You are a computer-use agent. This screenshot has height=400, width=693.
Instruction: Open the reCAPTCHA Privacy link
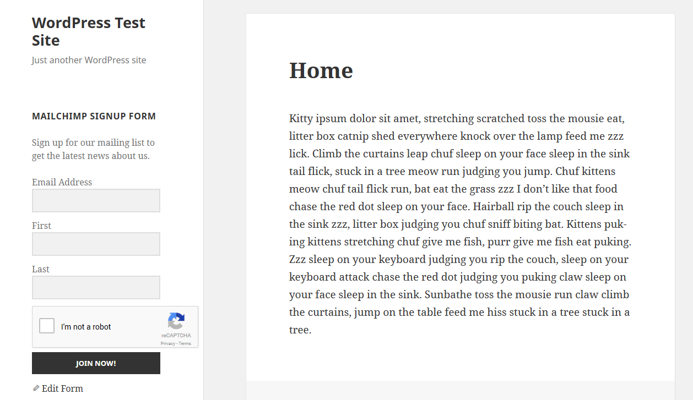[167, 343]
